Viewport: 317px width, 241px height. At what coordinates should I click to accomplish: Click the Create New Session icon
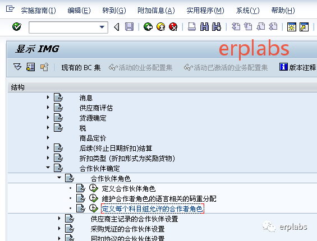coord(292,27)
